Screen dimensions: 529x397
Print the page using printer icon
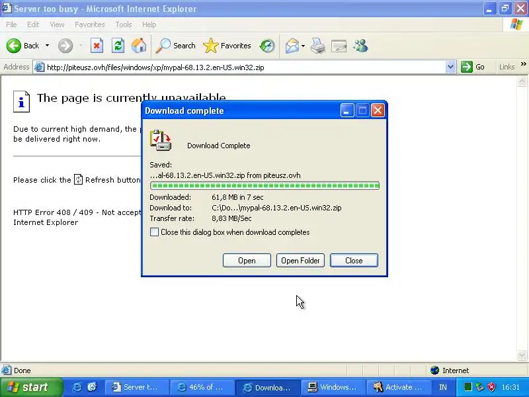[318, 46]
